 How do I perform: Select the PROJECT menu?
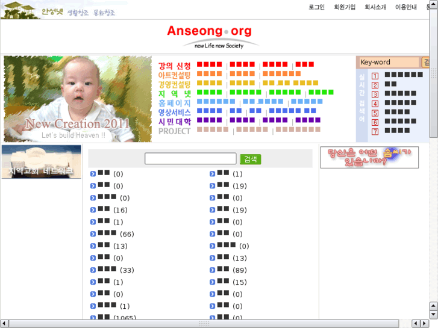tap(174, 131)
